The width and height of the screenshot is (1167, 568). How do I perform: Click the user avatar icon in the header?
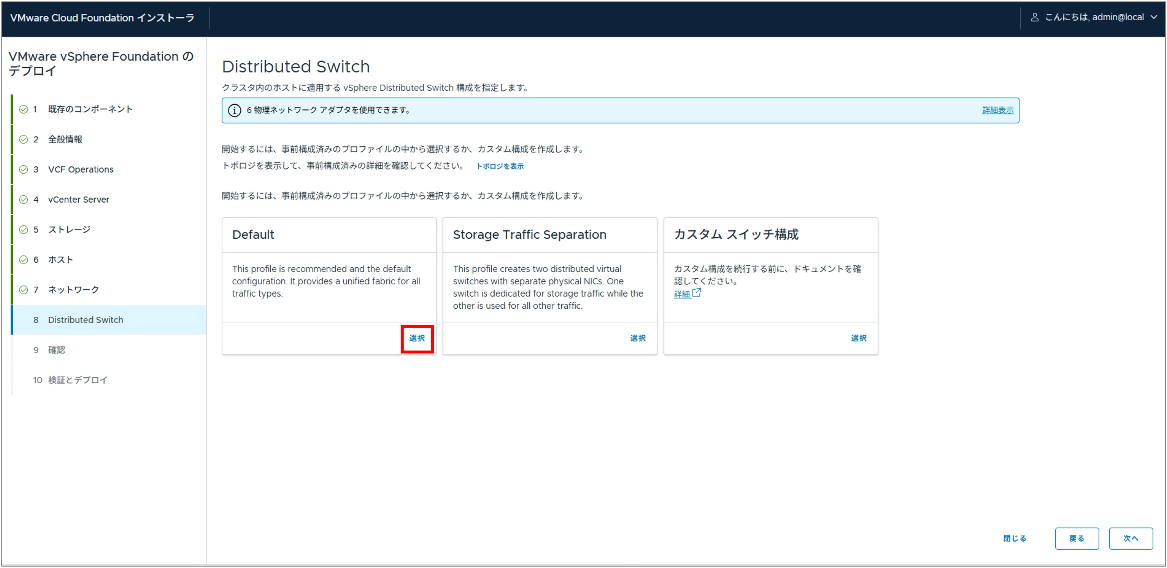point(1035,17)
